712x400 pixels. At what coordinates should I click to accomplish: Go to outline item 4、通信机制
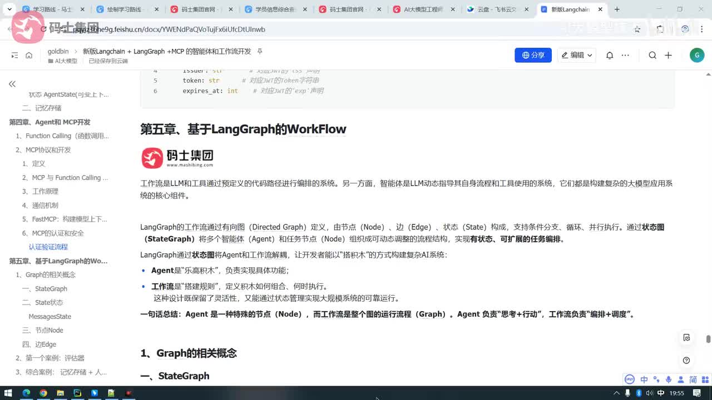40,206
